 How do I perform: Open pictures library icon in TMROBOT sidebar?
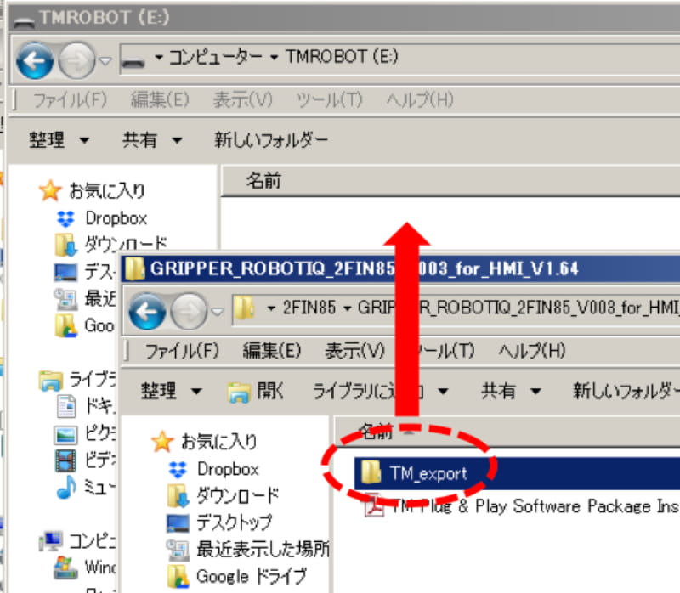(65, 435)
